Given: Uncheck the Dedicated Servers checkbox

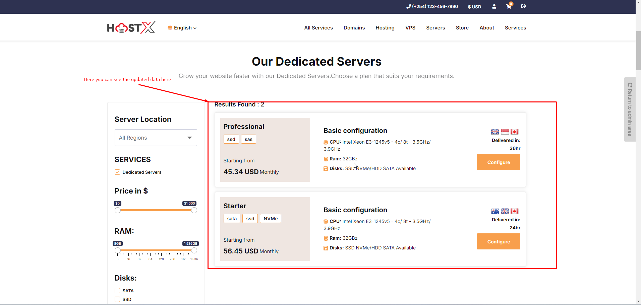Looking at the screenshot, I should [117, 172].
